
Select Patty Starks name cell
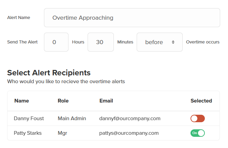click(x=28, y=133)
